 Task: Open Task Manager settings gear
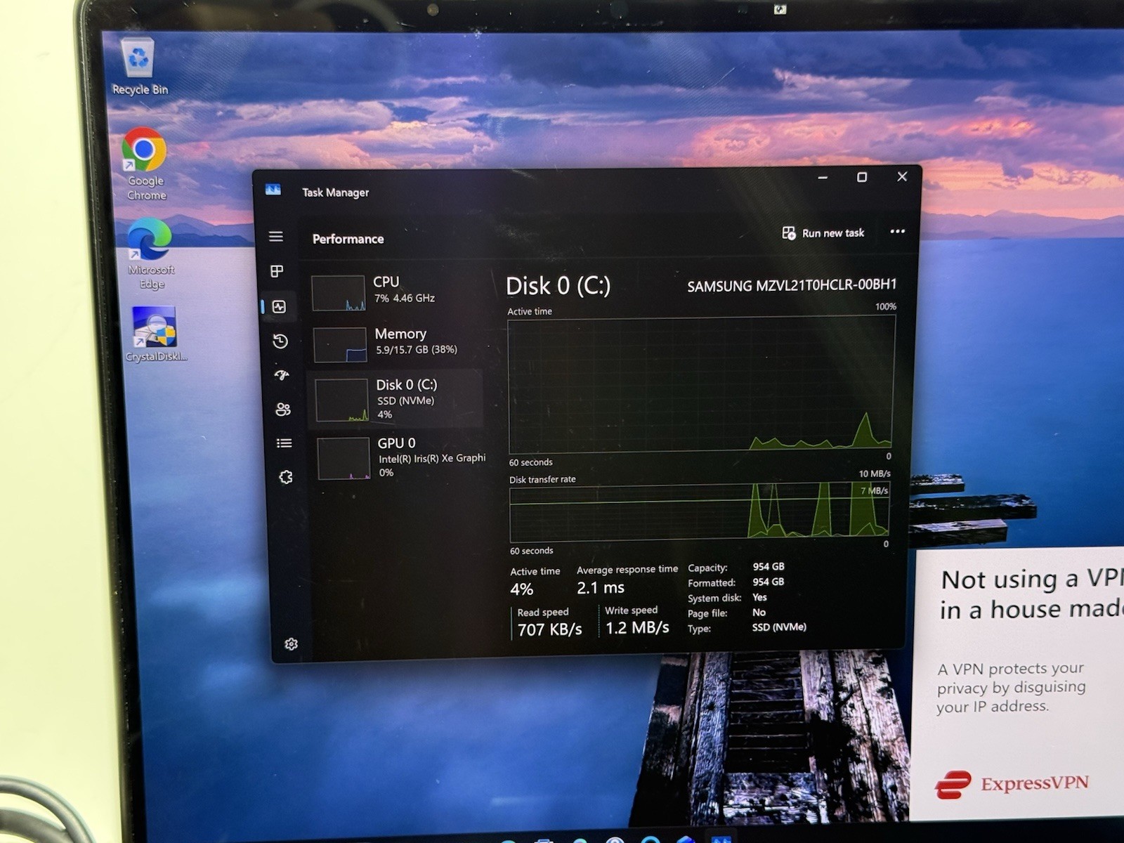click(292, 644)
